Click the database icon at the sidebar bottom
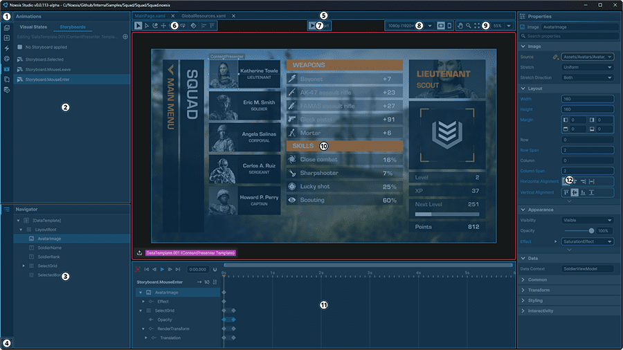The image size is (623, 350). pos(7,90)
